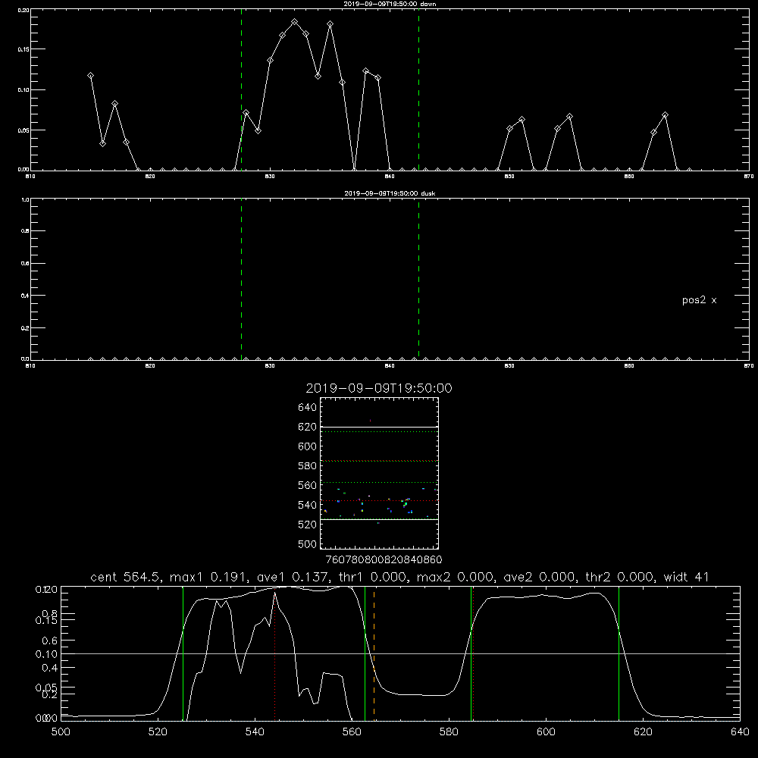
Task: Click the "620" y-axis label of small image
Action: (x=308, y=427)
